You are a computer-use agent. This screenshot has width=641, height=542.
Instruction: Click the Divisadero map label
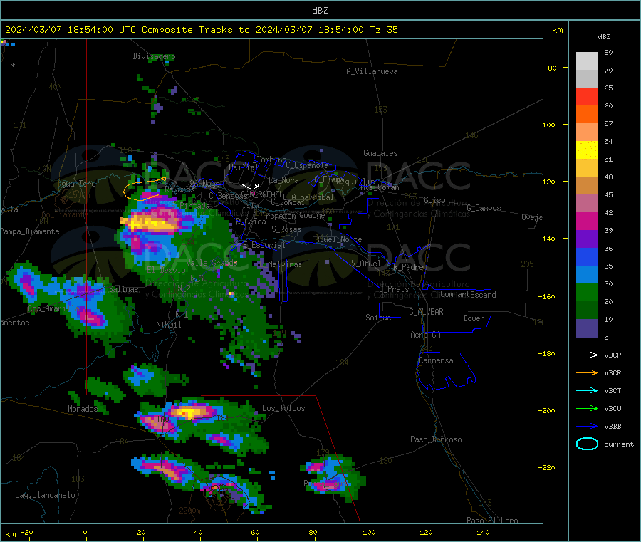point(154,56)
